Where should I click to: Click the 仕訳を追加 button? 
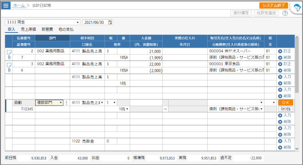point(266,13)
